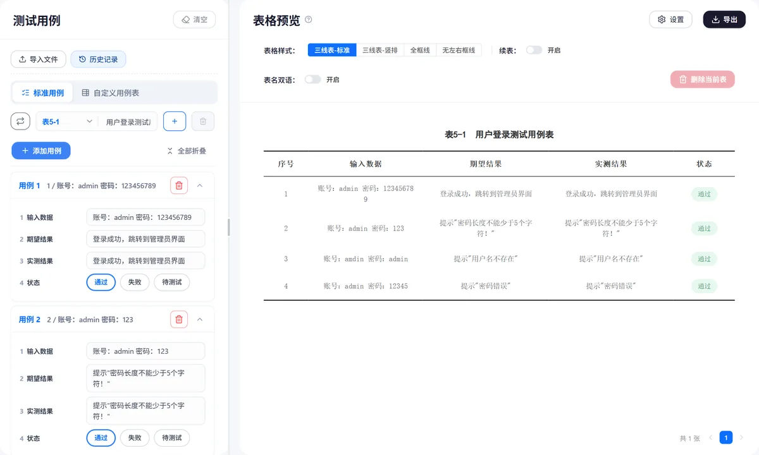Click cell 账号: admin 密码: 12345
Viewport: 759px width, 455px height.
click(366, 286)
